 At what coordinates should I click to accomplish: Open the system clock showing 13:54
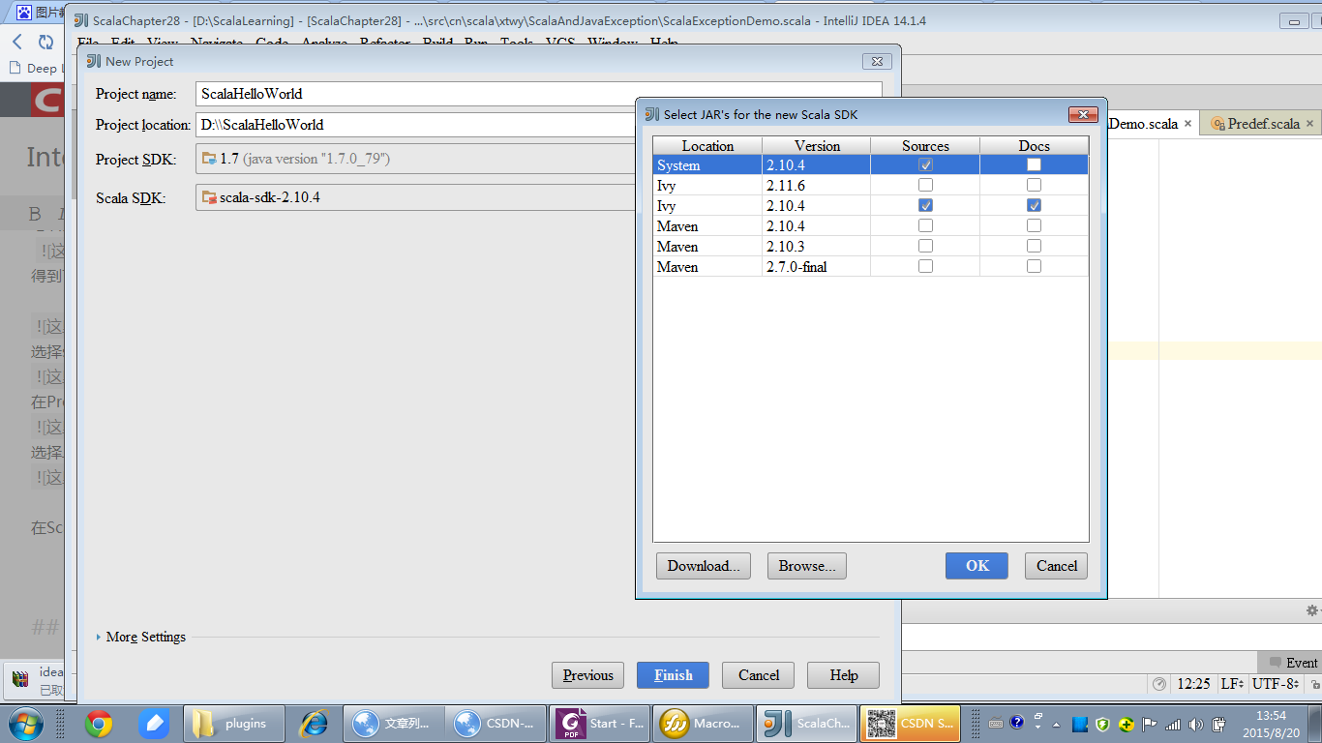point(1271,724)
